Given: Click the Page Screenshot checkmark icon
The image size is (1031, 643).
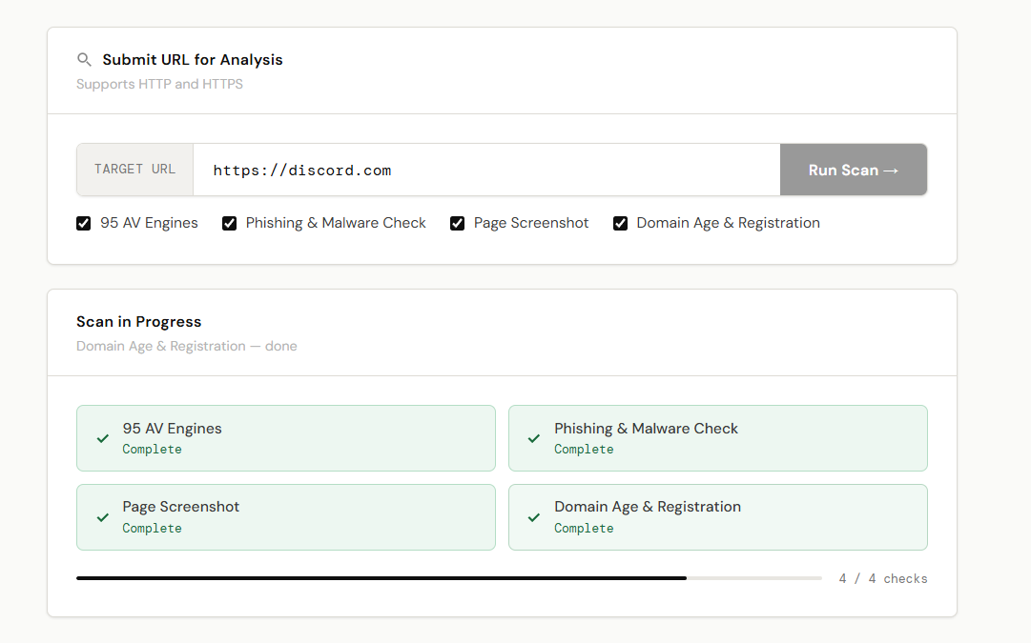Looking at the screenshot, I should pyautogui.click(x=103, y=517).
